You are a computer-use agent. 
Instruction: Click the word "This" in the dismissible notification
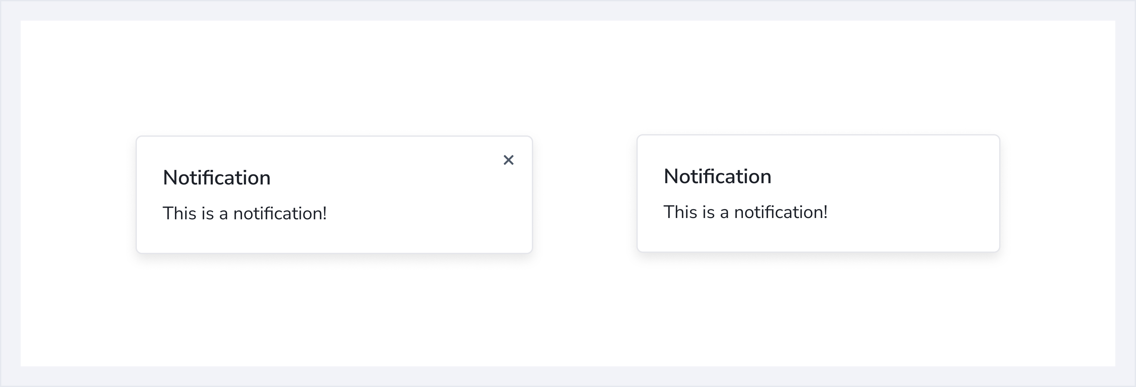coord(179,213)
